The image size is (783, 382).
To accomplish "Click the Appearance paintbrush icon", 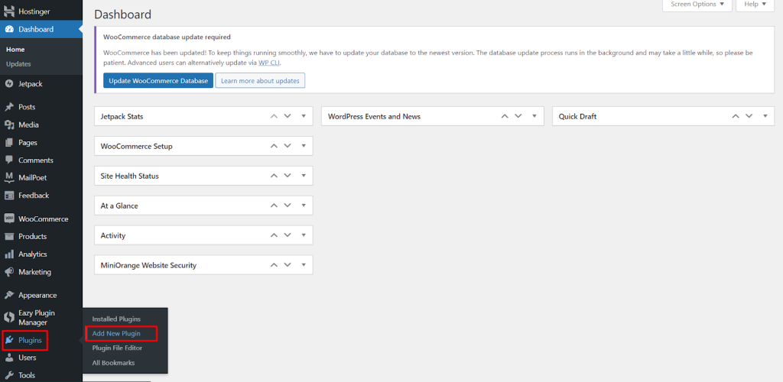I will click(9, 295).
